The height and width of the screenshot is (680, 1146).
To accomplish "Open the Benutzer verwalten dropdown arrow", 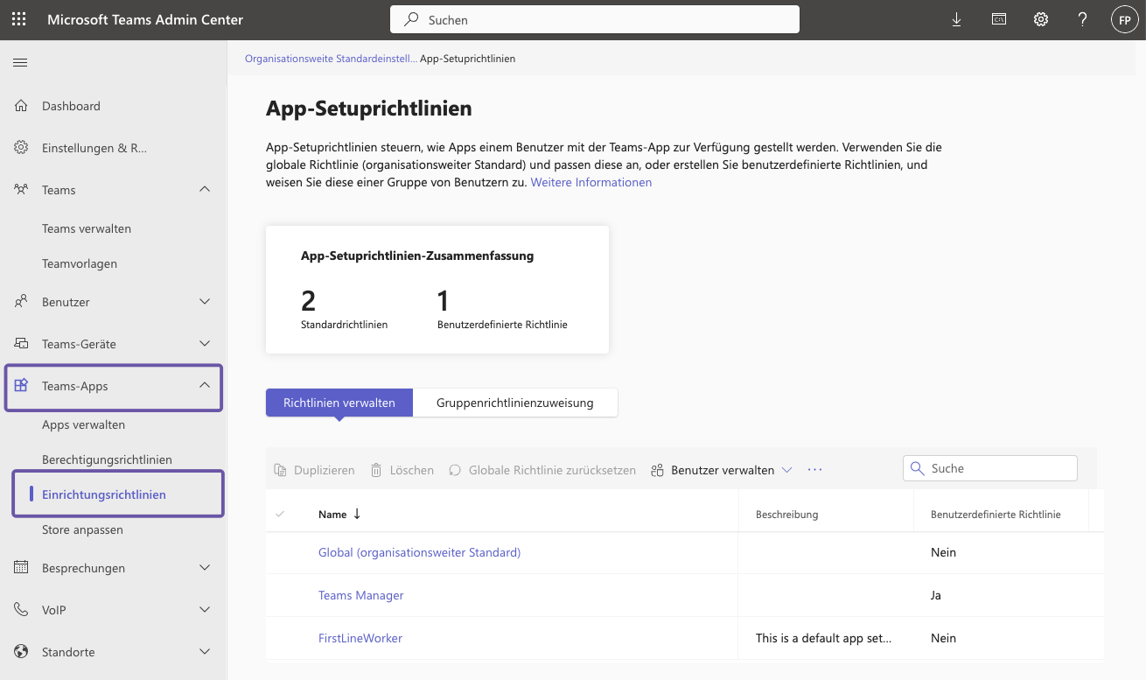I will pos(786,470).
